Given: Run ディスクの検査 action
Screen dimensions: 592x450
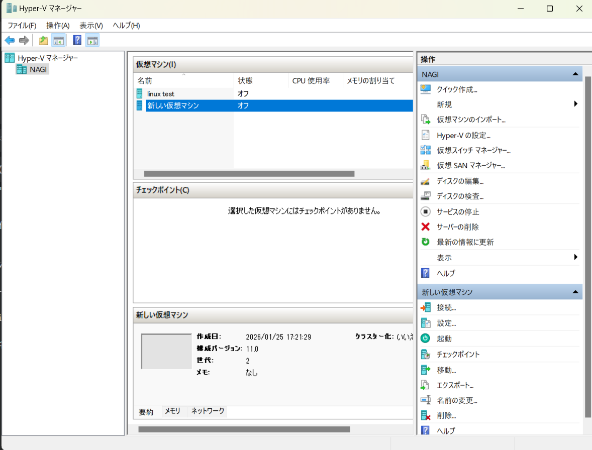Looking at the screenshot, I should (x=460, y=196).
